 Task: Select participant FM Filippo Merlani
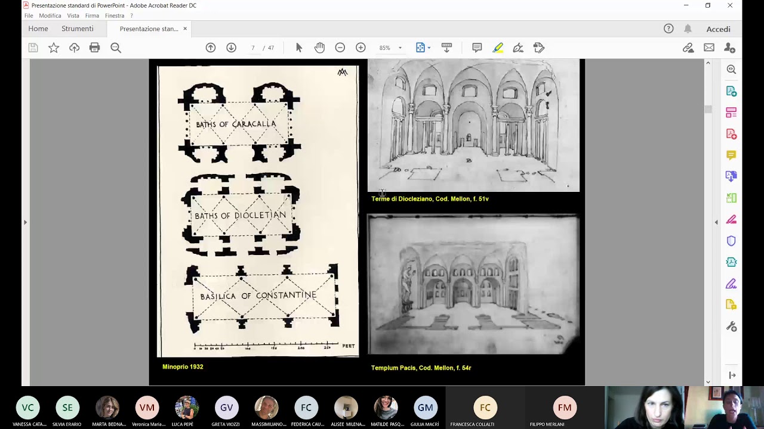click(565, 408)
